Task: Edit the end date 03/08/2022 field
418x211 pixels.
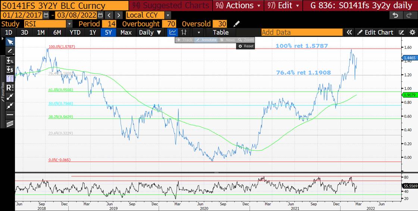Action: click(x=76, y=15)
